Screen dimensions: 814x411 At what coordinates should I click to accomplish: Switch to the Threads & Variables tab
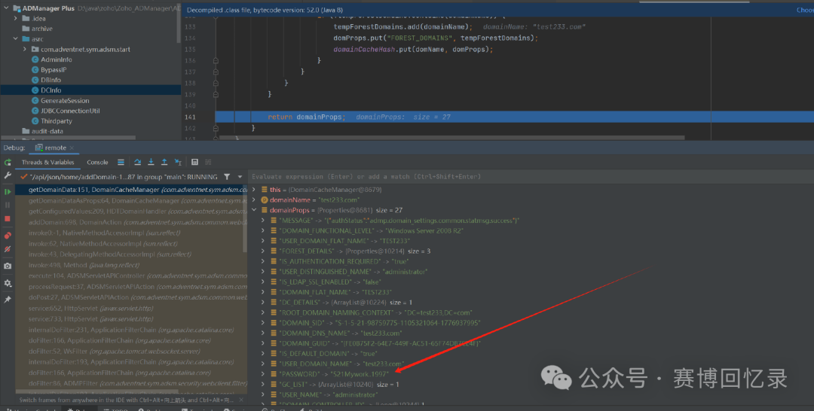(x=47, y=163)
